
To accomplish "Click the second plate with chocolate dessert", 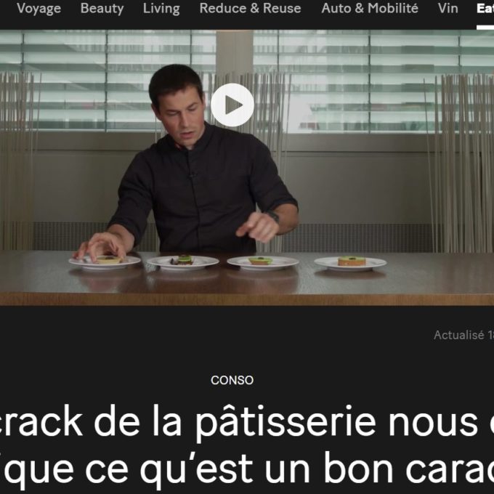I will click(x=183, y=262).
